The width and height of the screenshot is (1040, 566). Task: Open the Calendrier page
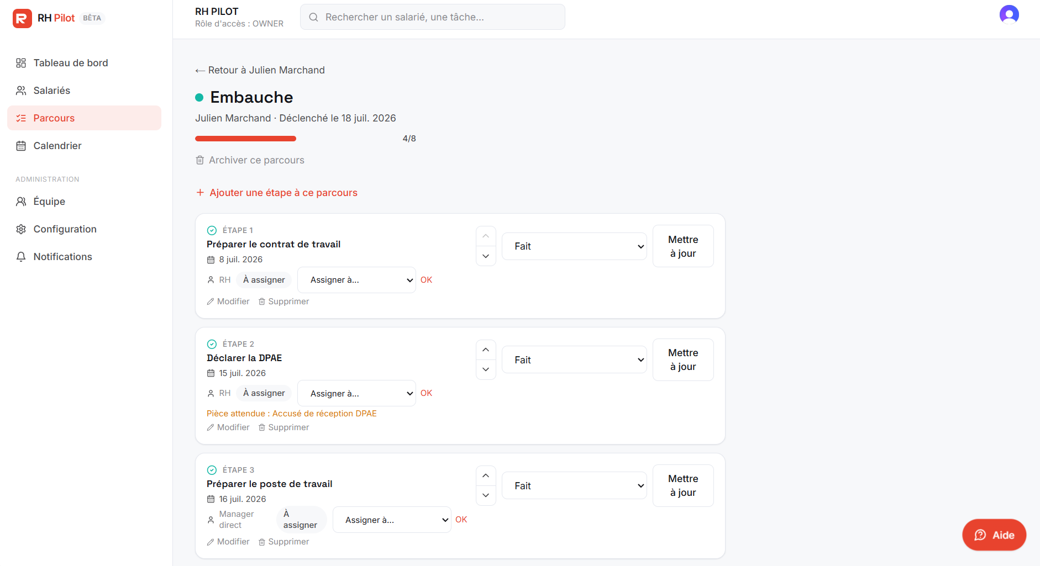[x=84, y=146]
